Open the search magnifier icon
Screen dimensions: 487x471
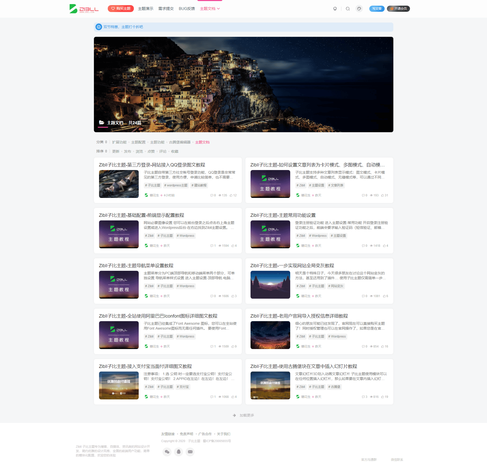click(x=348, y=9)
